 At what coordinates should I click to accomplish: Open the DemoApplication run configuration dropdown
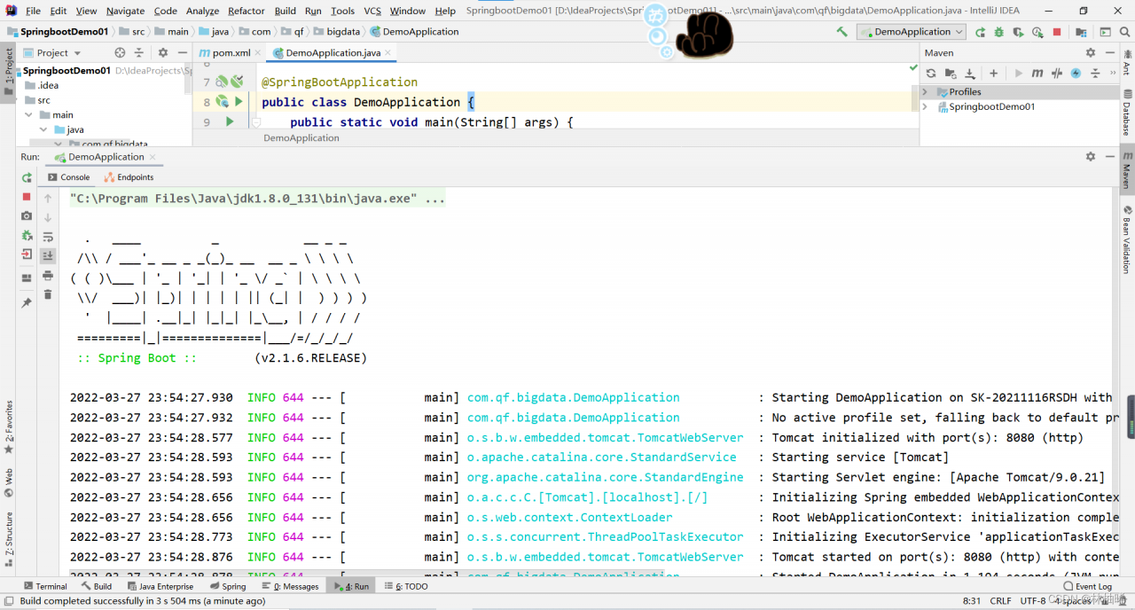point(912,32)
